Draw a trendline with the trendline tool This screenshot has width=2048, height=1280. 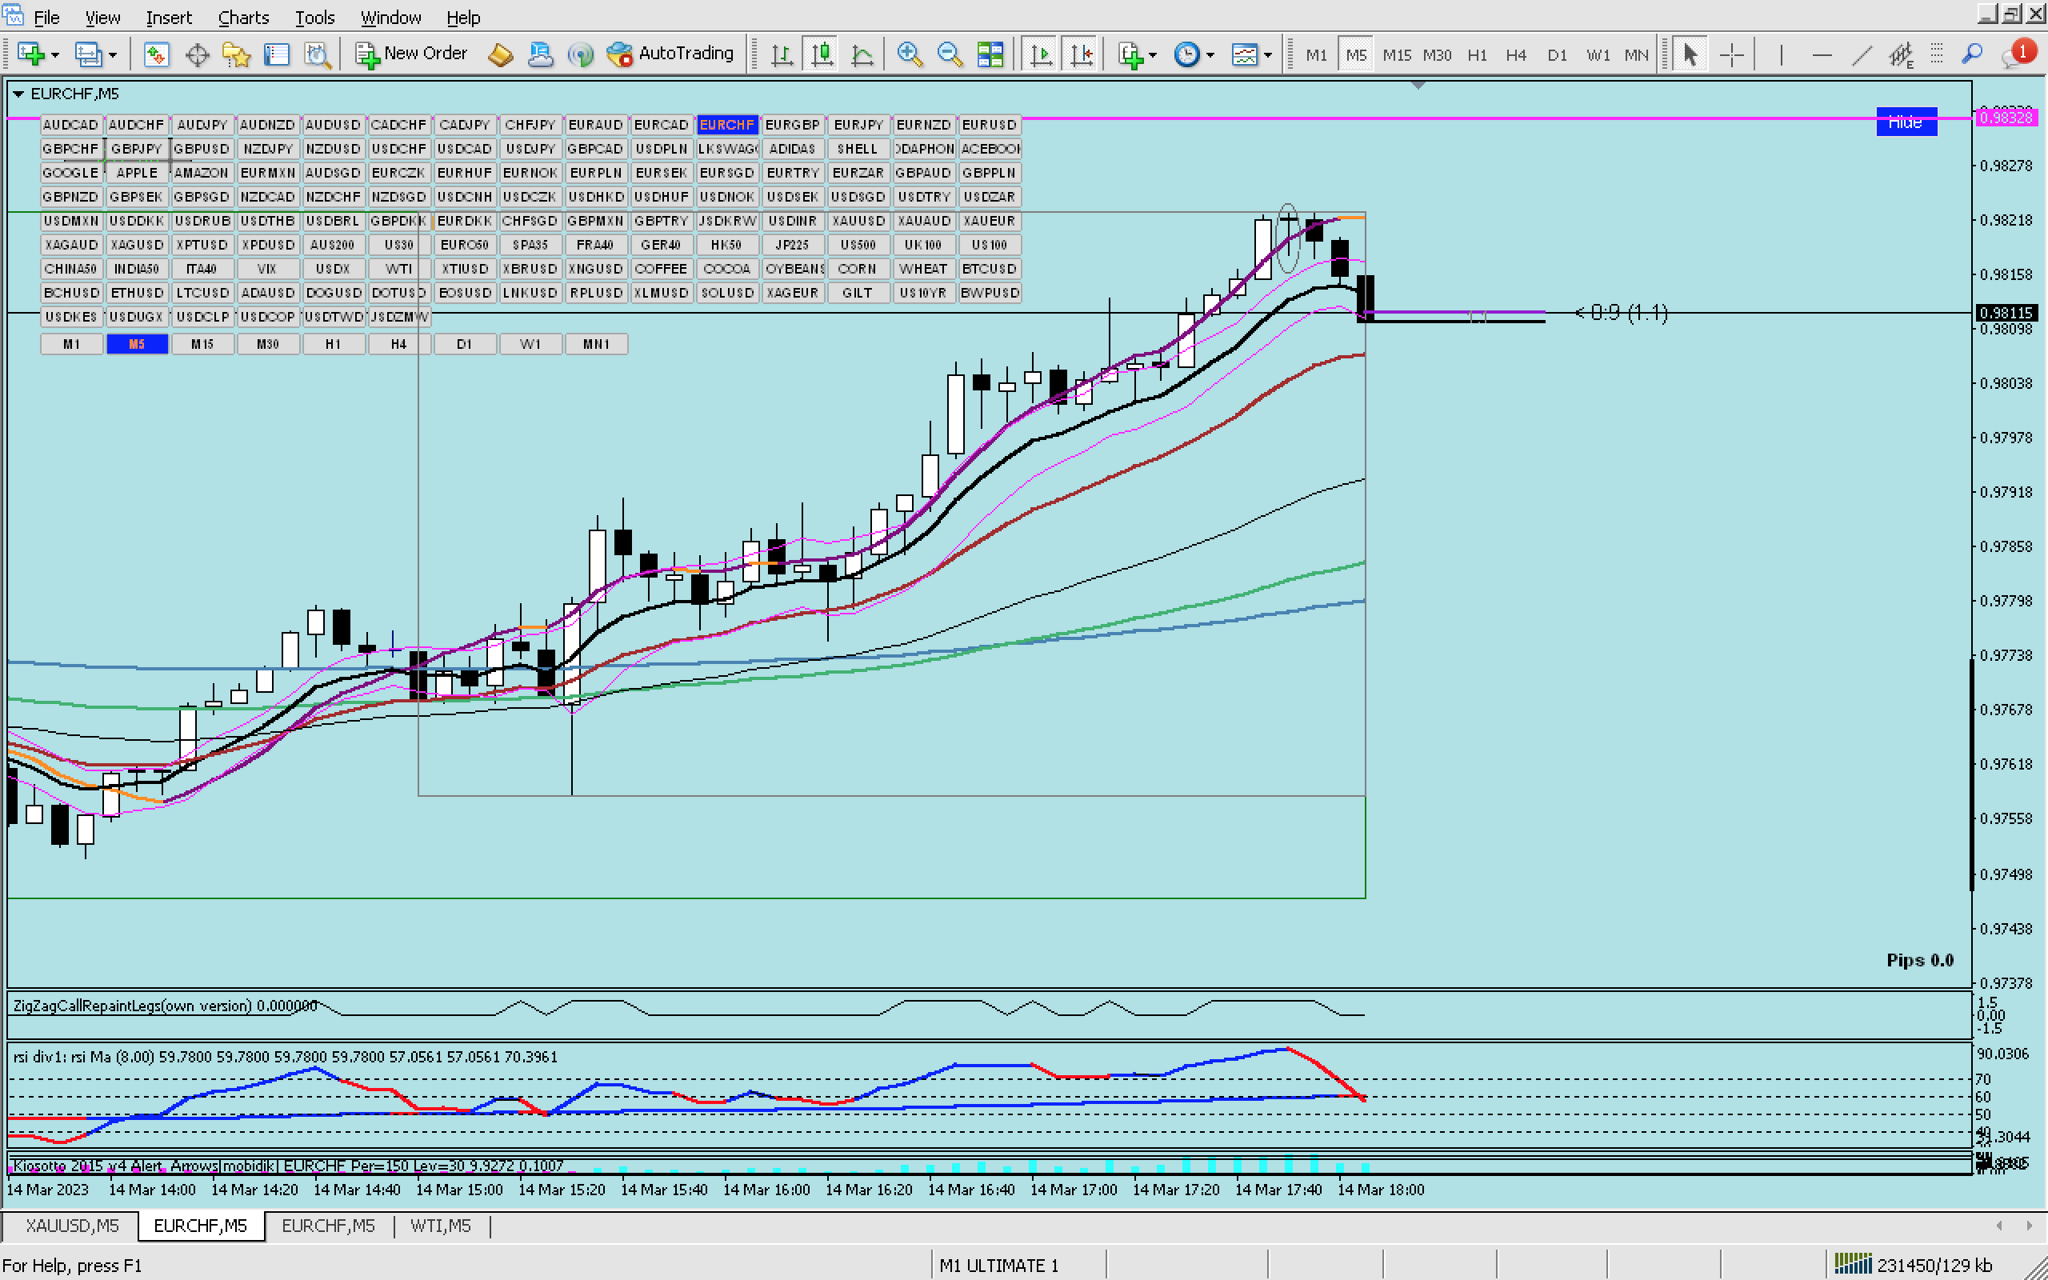tap(1861, 54)
